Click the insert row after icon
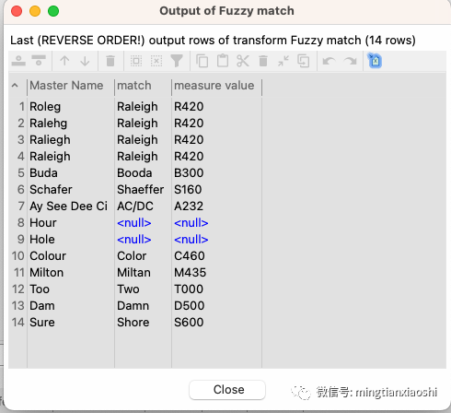The image size is (451, 413). click(39, 61)
